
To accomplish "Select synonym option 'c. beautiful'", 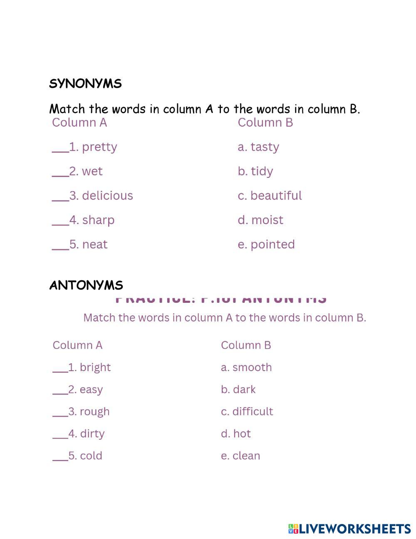I will [270, 196].
